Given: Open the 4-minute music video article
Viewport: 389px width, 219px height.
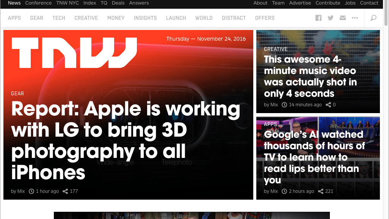Looking at the screenshot, I should pyautogui.click(x=310, y=76).
